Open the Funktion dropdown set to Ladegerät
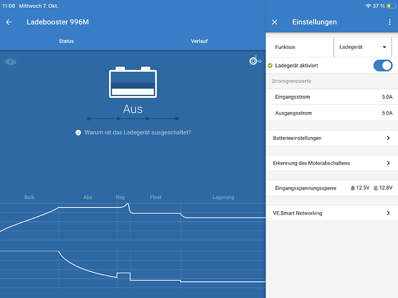 pos(363,47)
